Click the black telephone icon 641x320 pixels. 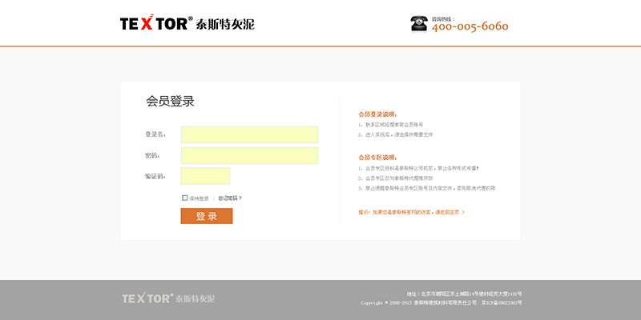(x=419, y=23)
